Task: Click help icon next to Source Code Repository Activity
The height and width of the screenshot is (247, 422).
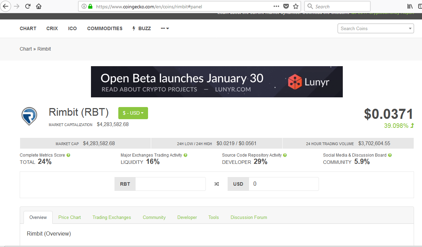Action: (285, 155)
